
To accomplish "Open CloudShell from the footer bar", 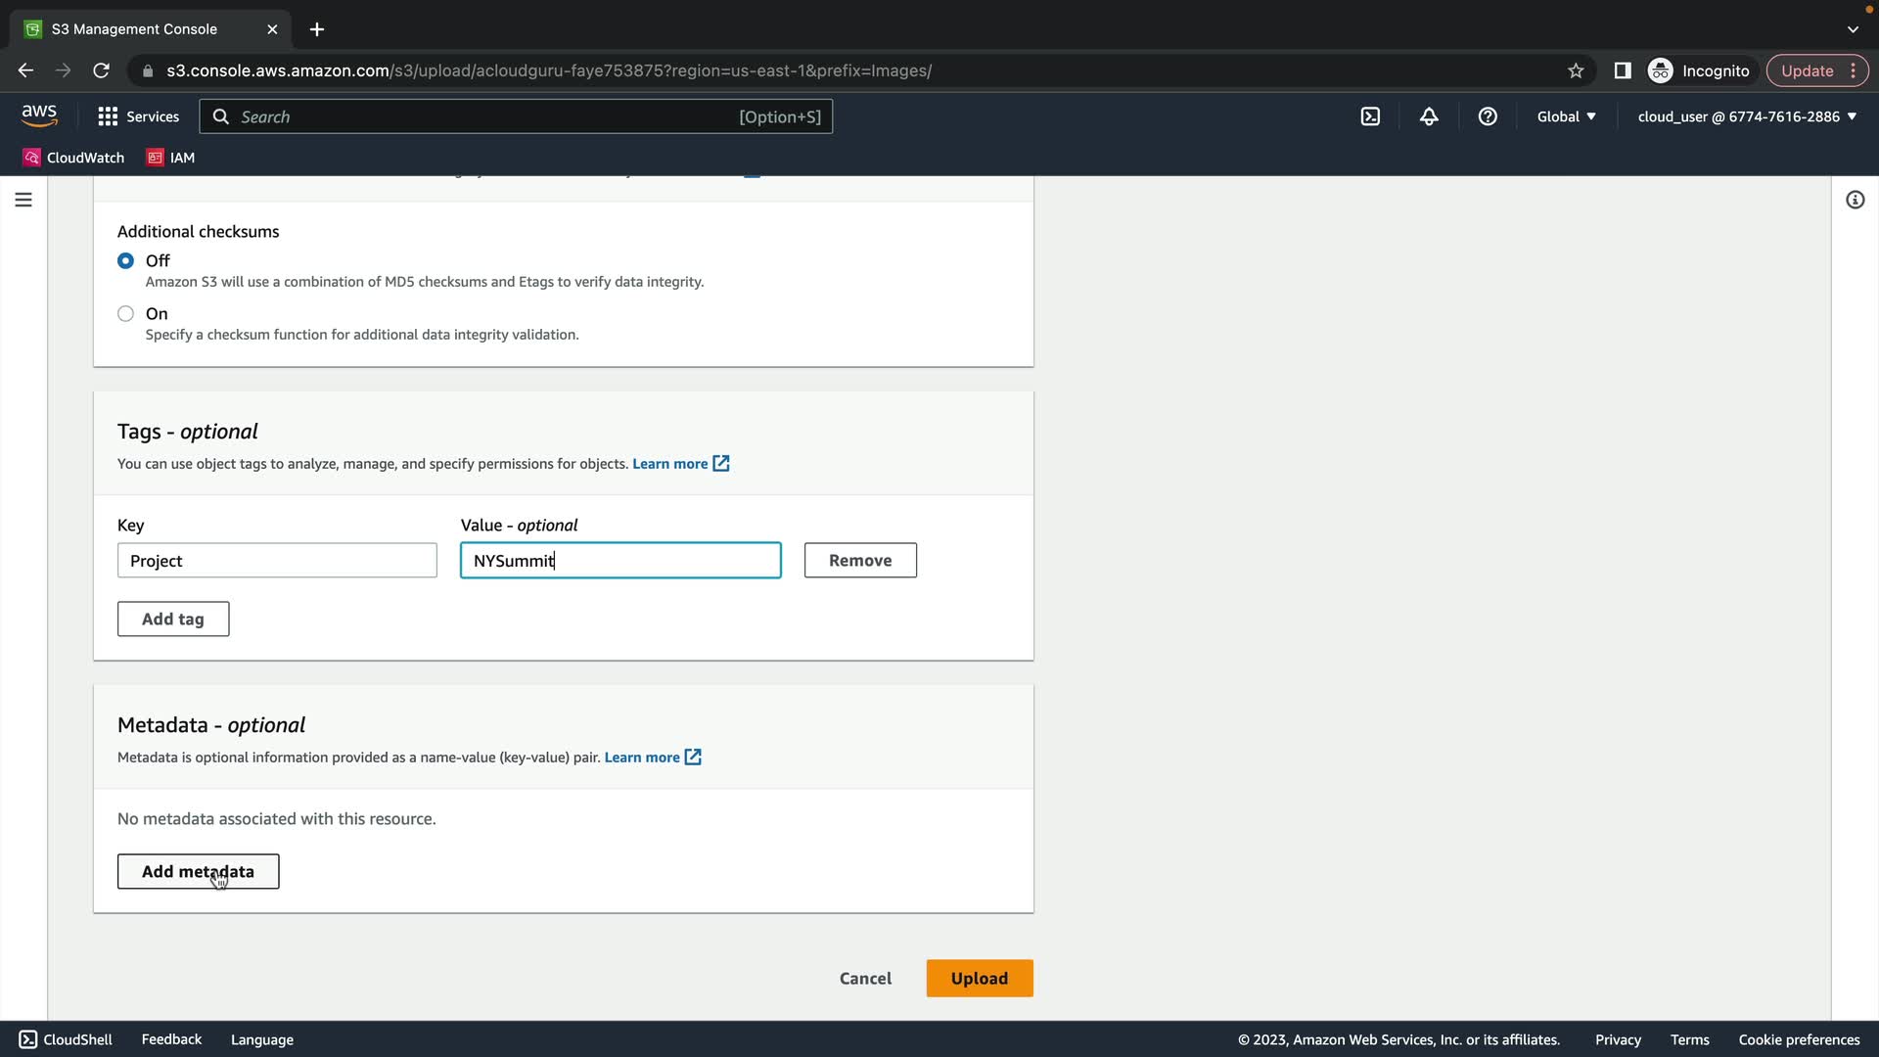I will [x=66, y=1039].
